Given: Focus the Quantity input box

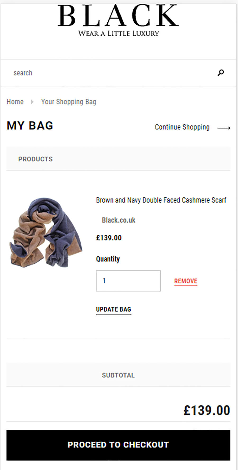Looking at the screenshot, I should 128,281.
